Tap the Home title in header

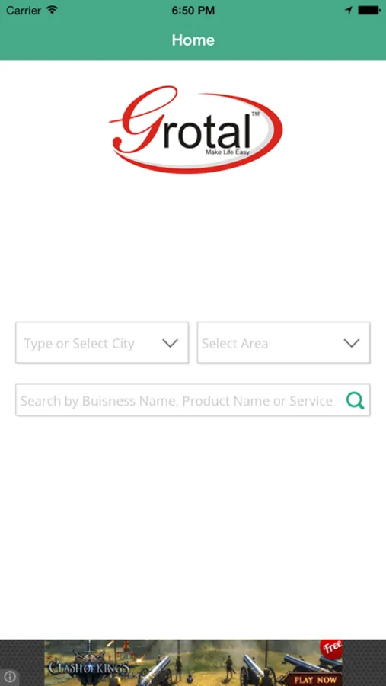(x=193, y=40)
